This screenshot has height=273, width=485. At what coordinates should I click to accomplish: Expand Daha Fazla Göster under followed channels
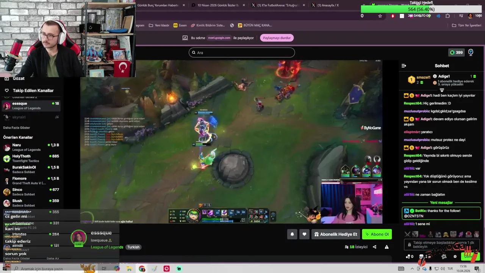tap(17, 128)
